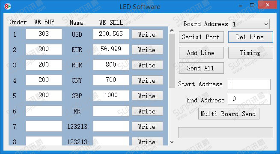Screen dimensions: 280x154
Task: Select the Start Address input field
Action: coord(249,84)
